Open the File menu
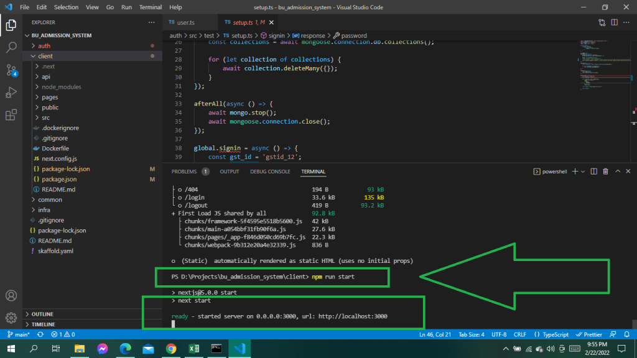 24,7
